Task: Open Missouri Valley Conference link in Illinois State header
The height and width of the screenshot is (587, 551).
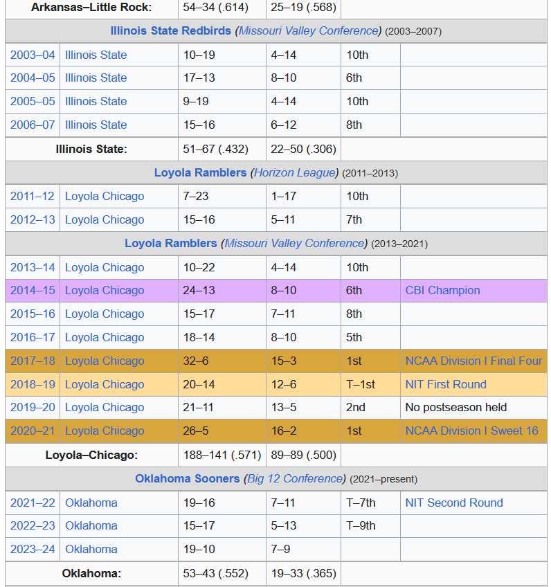Action: pyautogui.click(x=309, y=30)
